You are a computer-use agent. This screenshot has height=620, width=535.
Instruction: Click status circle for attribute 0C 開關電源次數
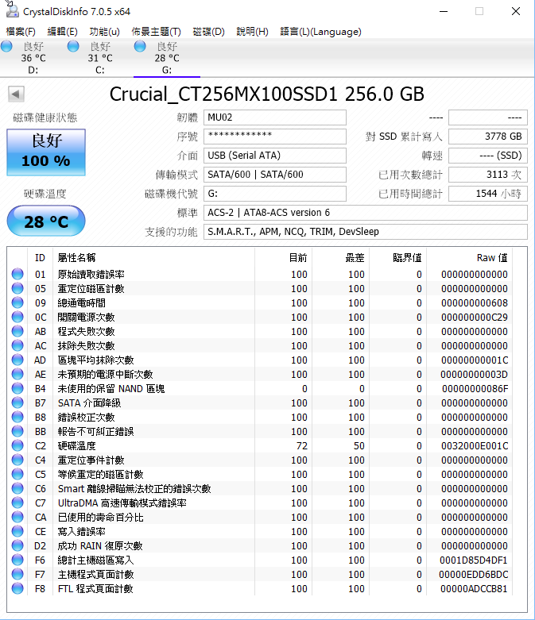coord(17,317)
